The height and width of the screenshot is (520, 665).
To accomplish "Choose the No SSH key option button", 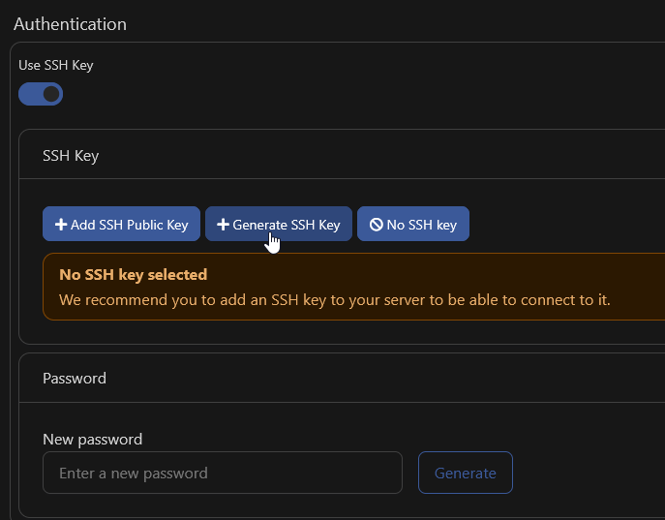I will pyautogui.click(x=413, y=225).
